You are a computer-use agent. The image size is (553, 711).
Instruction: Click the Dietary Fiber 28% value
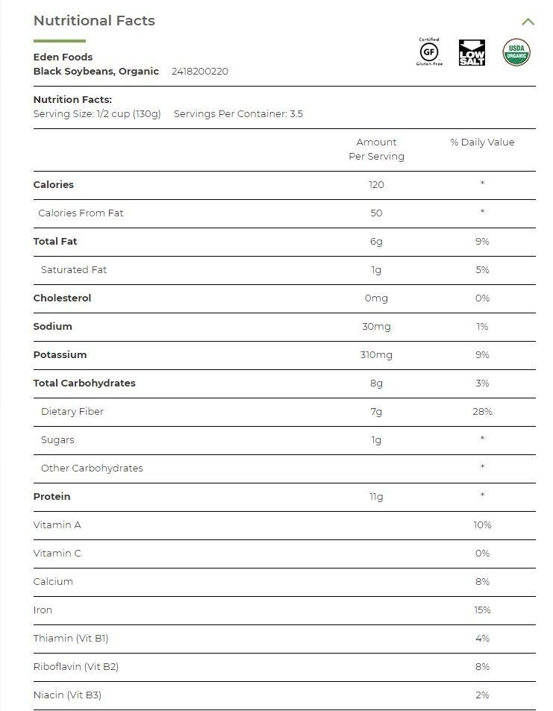(482, 412)
